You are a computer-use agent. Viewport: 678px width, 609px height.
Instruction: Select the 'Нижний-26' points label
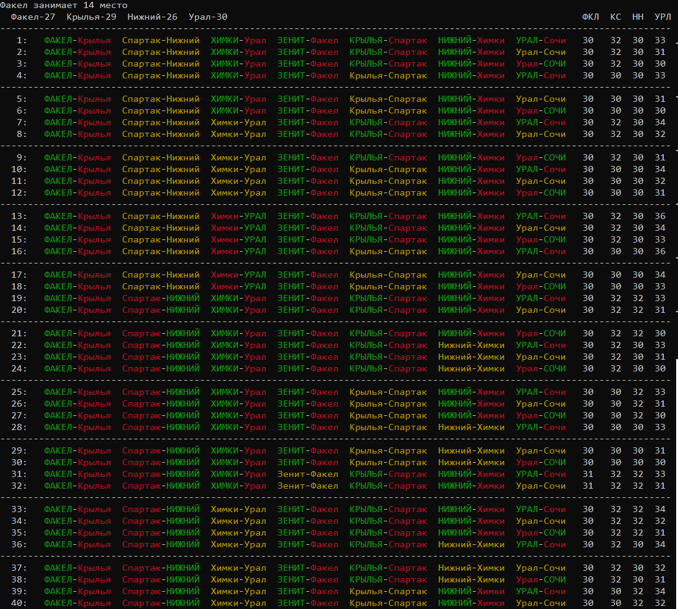(x=152, y=17)
